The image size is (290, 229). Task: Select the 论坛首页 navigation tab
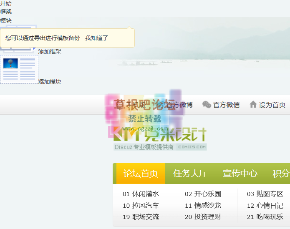(x=141, y=174)
